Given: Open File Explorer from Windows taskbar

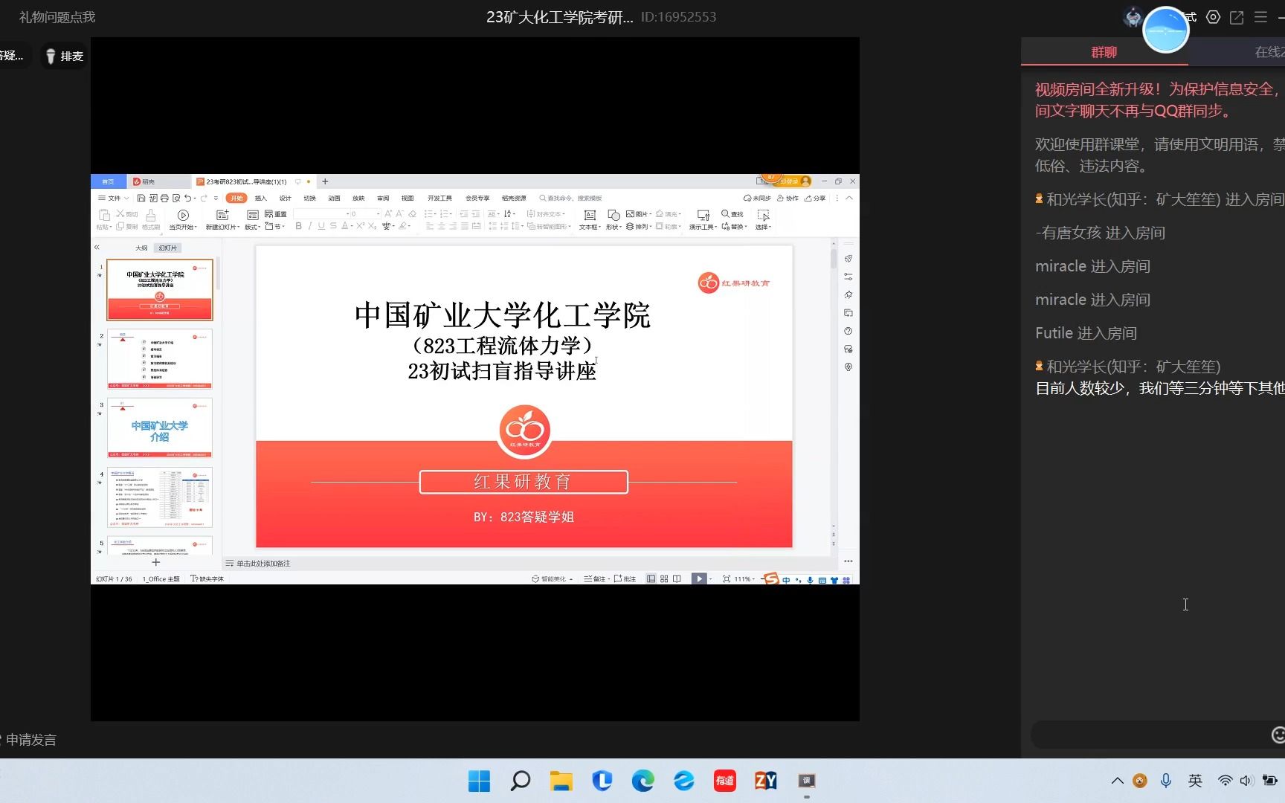Looking at the screenshot, I should (x=561, y=781).
